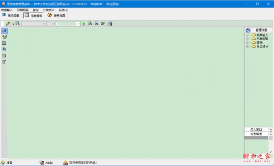Click scrollbar up arrow beside 报表输出
The height and width of the screenshot is (166, 274).
tap(271, 134)
